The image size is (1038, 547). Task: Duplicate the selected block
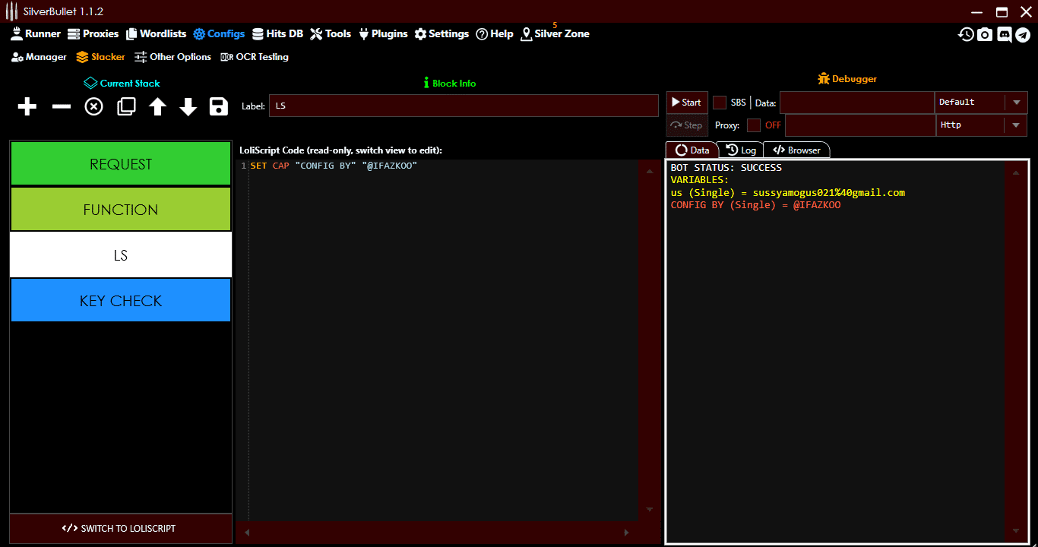tap(126, 106)
